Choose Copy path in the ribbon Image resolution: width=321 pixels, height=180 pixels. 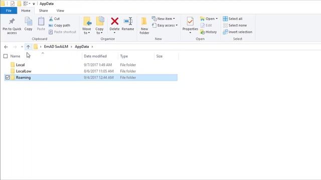(59, 25)
